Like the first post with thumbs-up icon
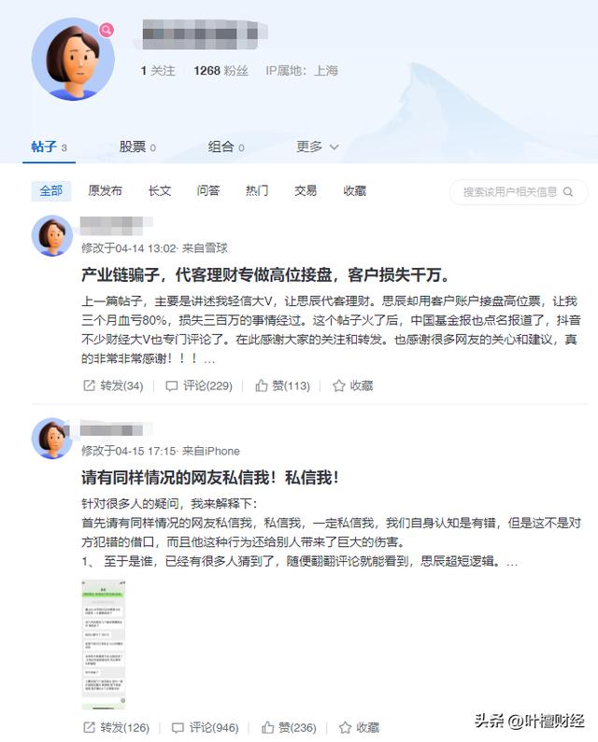Viewport: 598px width, 742px height. tap(261, 385)
